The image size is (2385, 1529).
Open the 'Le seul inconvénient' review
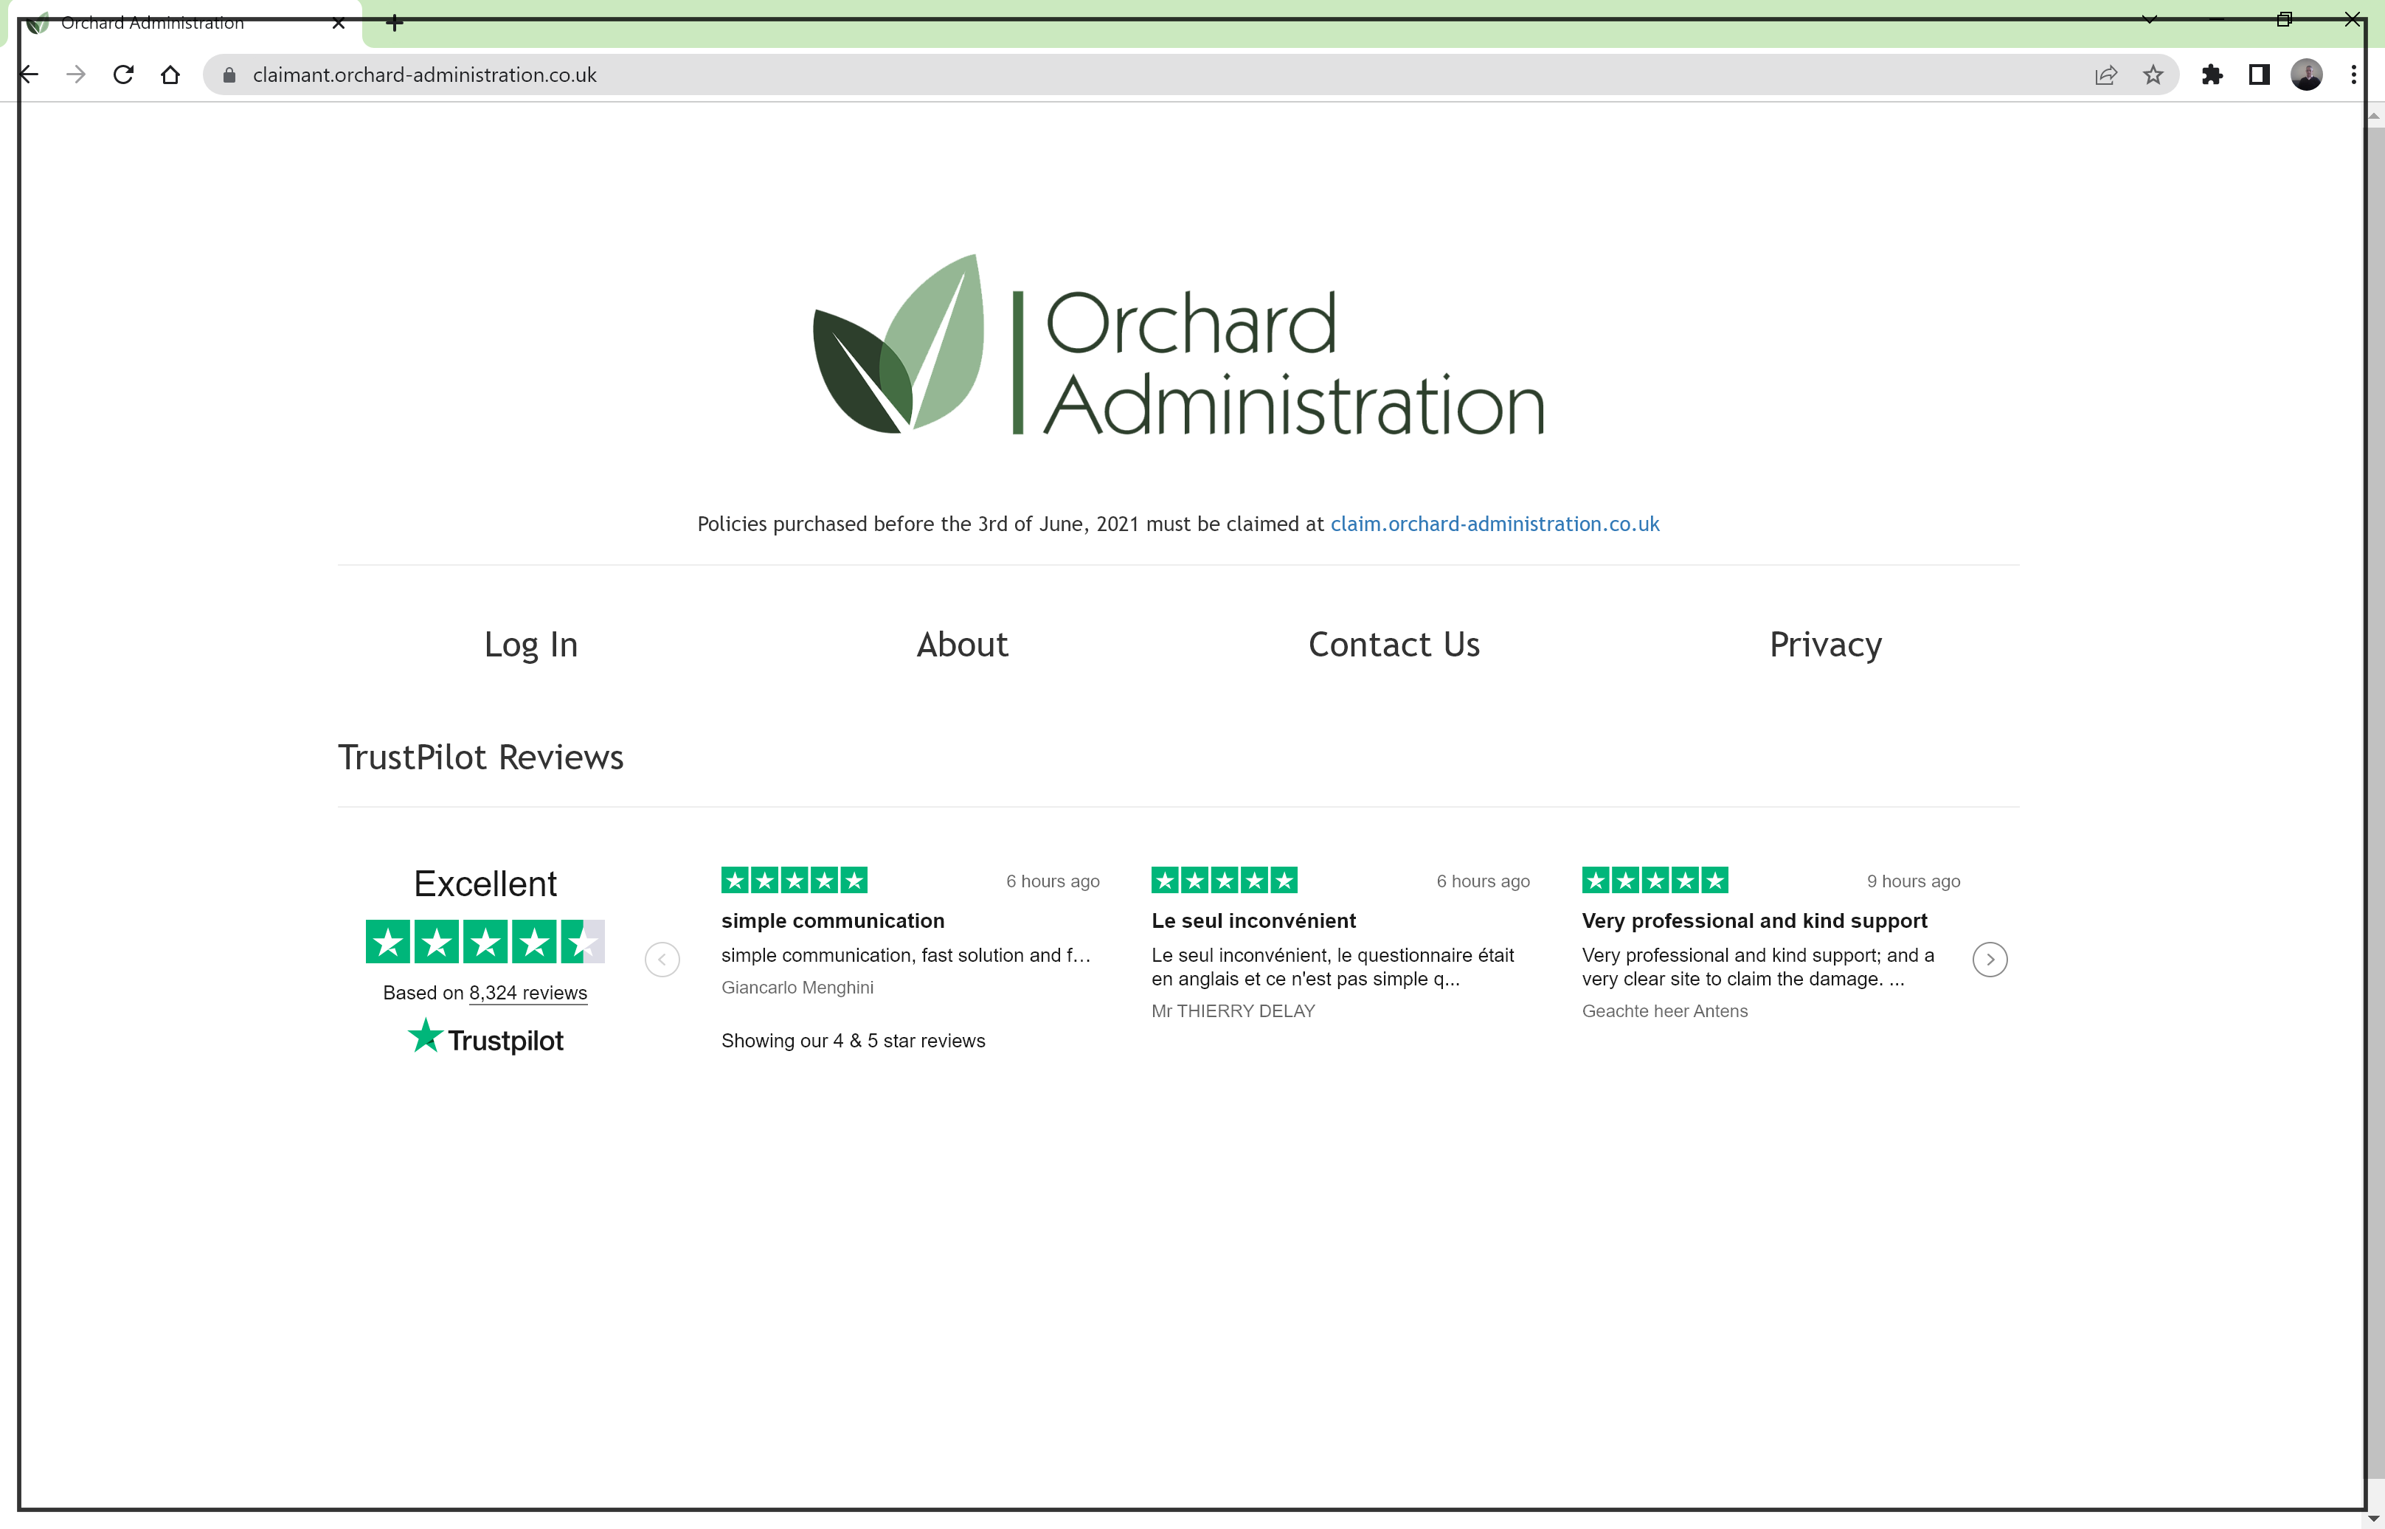pos(1253,920)
